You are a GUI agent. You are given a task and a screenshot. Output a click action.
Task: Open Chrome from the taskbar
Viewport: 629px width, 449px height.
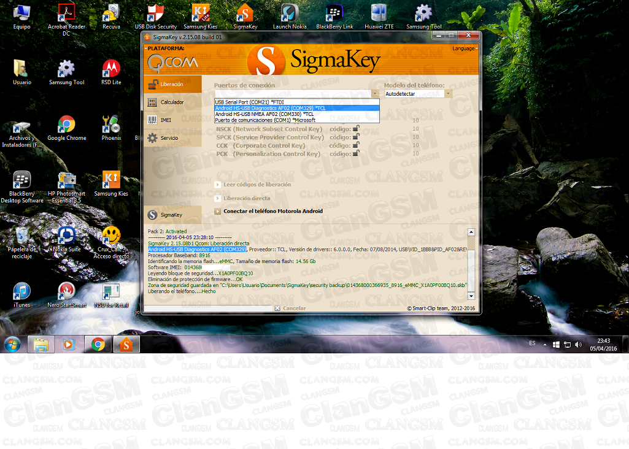click(98, 344)
